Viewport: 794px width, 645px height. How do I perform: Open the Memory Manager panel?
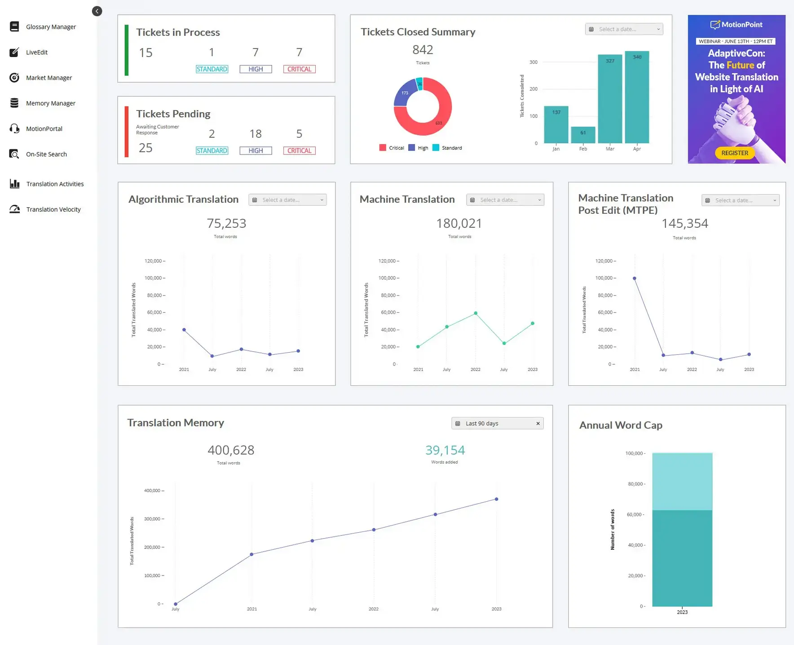point(50,103)
